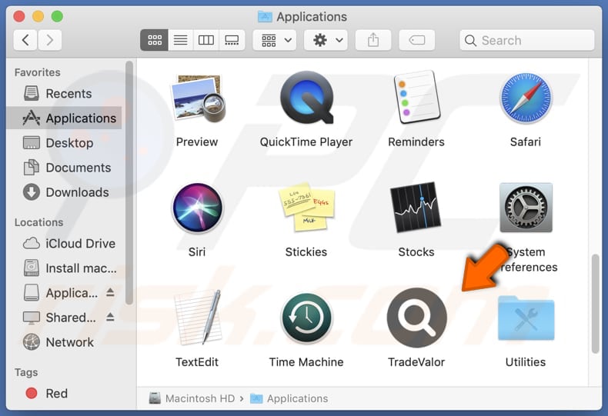Click the "Favorites" sidebar heading
The image size is (608, 416).
(37, 72)
